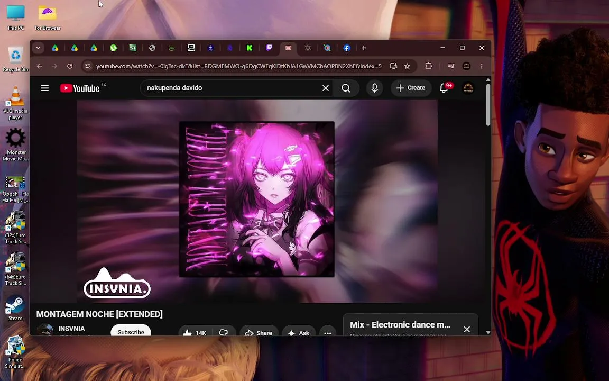Open the Mix - Electronic dance playlist title
Image resolution: width=609 pixels, height=381 pixels.
coord(400,324)
